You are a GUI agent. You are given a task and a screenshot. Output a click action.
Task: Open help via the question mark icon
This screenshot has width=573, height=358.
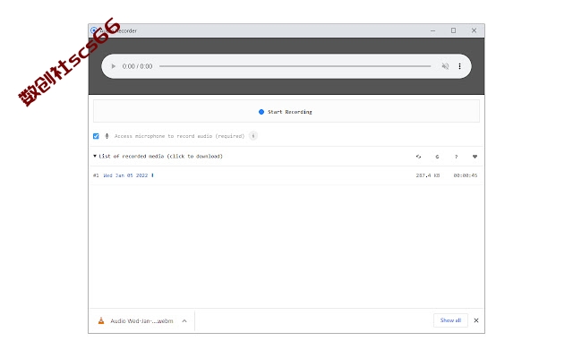[456, 157]
